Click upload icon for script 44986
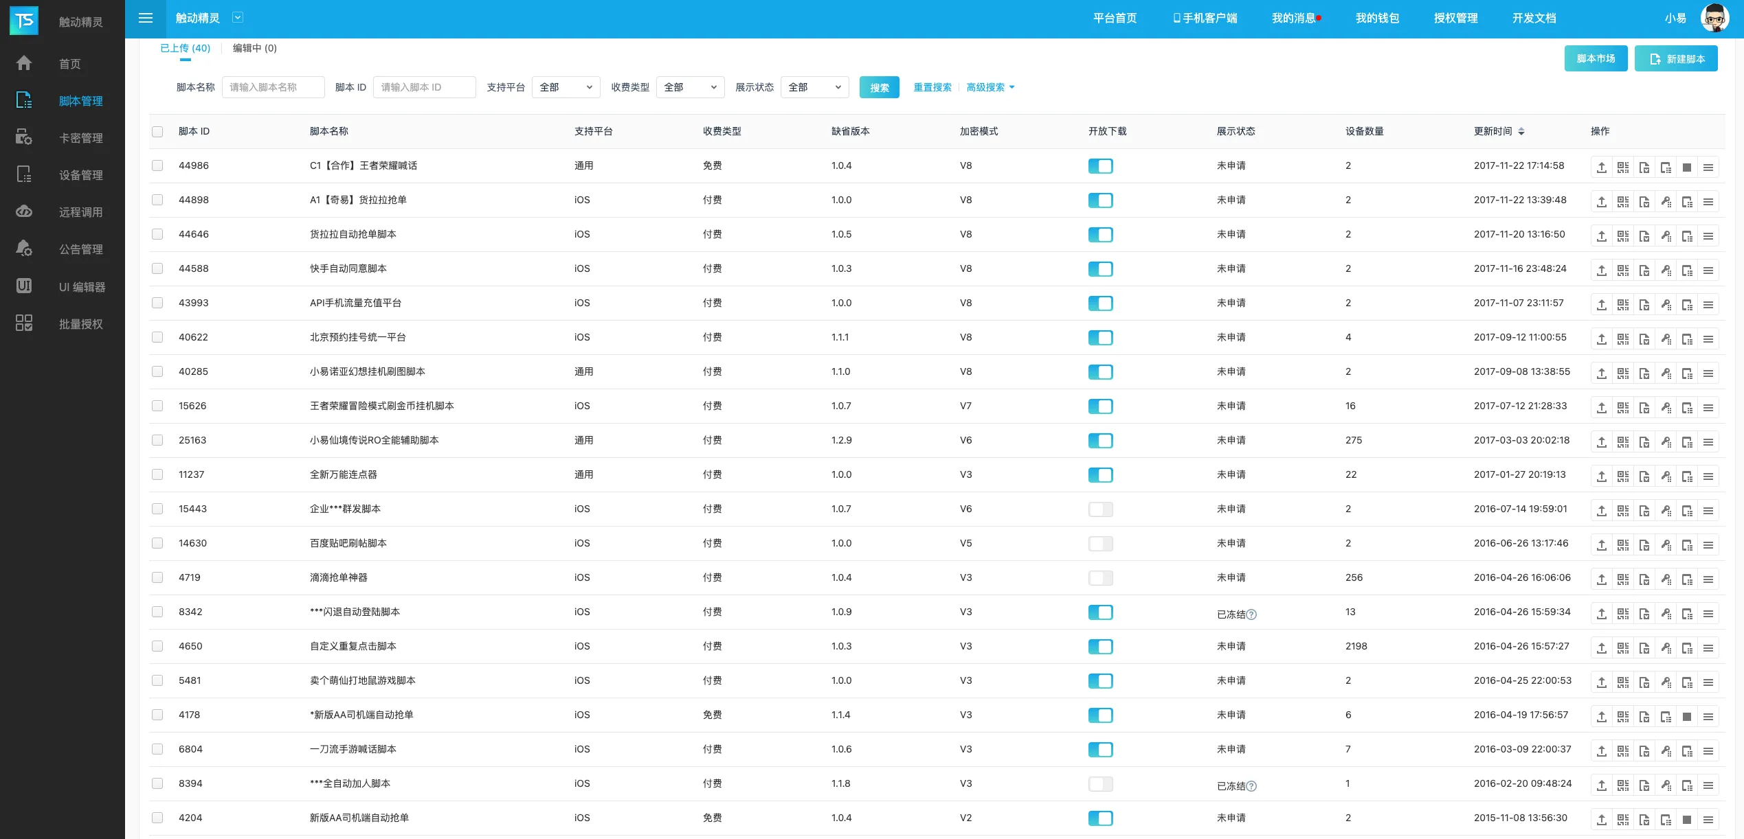Screen dimensions: 1744x839 pyautogui.click(x=1601, y=168)
